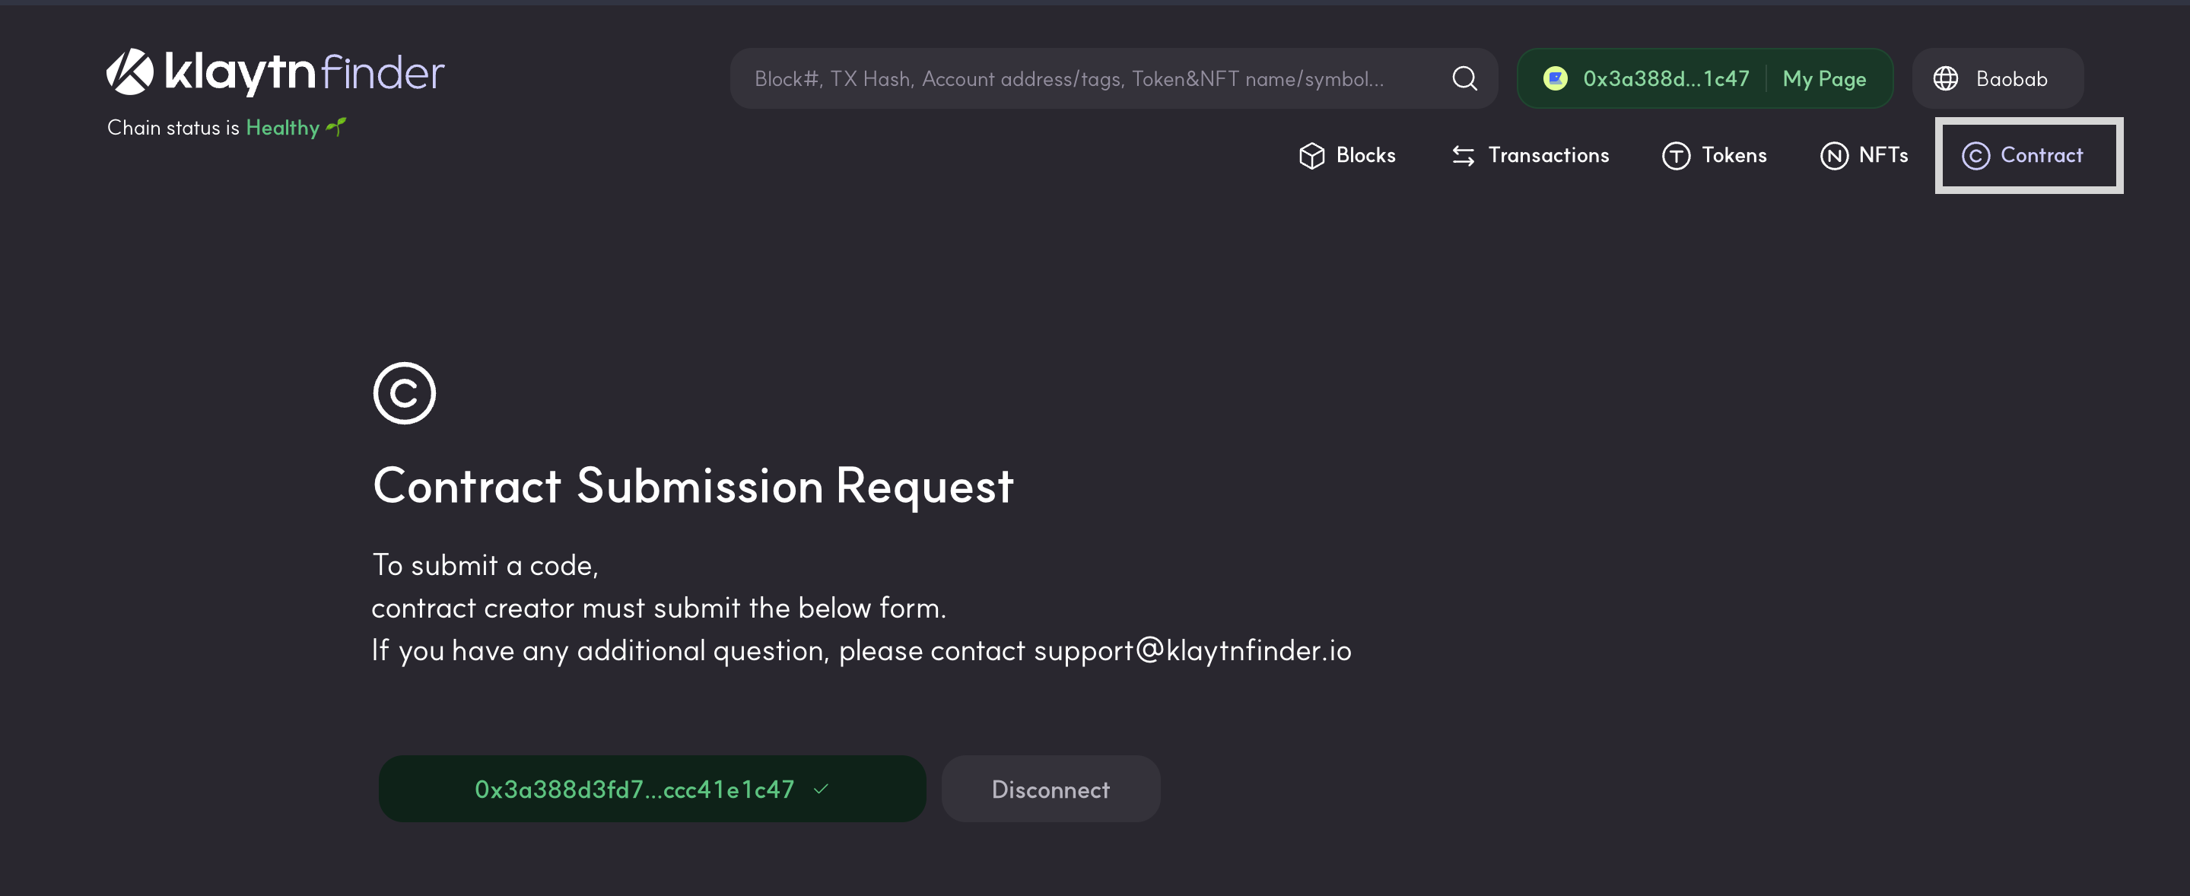Click the checkmark next to connected address
This screenshot has height=896, width=2190.
(x=821, y=789)
